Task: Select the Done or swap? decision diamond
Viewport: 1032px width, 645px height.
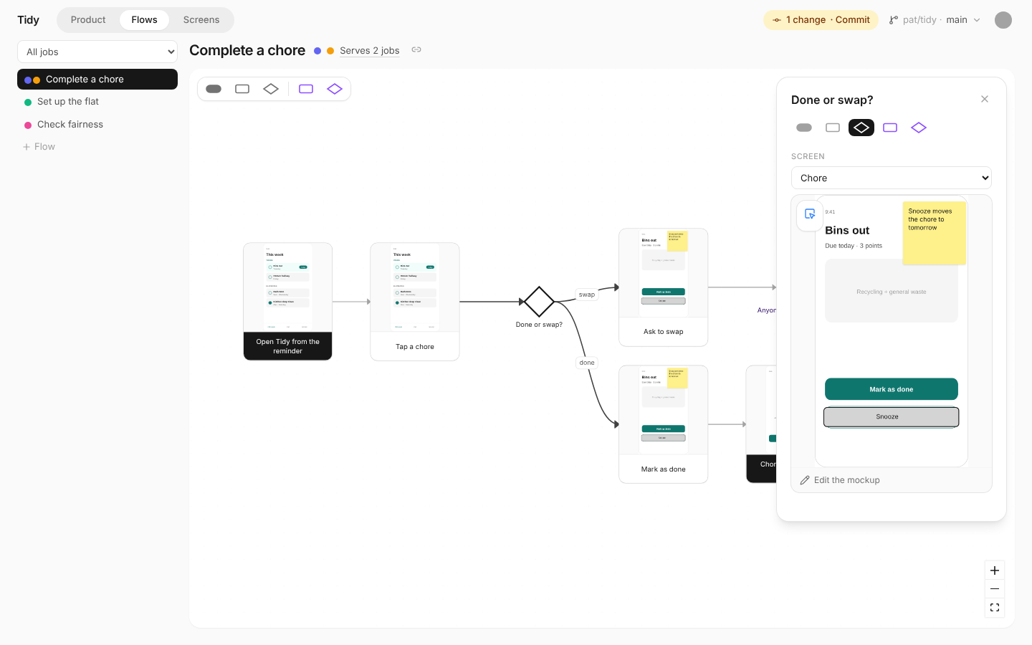Action: point(539,302)
